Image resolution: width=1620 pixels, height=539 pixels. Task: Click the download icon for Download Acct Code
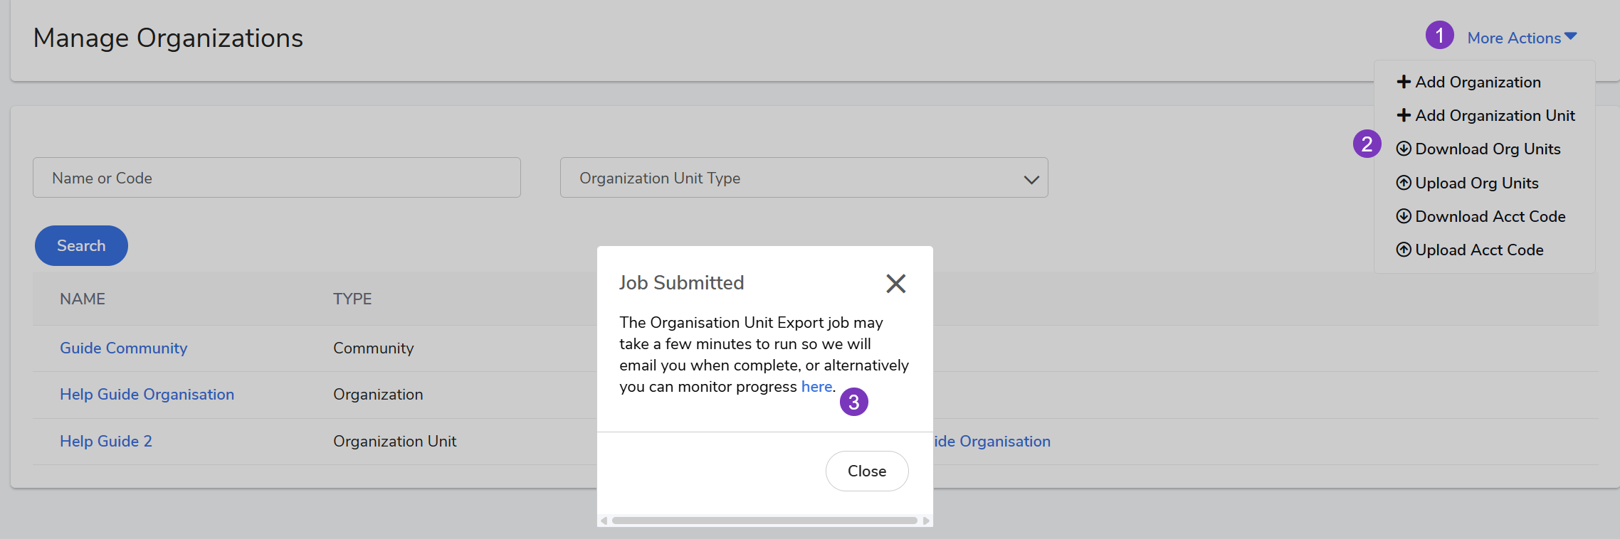(x=1403, y=216)
